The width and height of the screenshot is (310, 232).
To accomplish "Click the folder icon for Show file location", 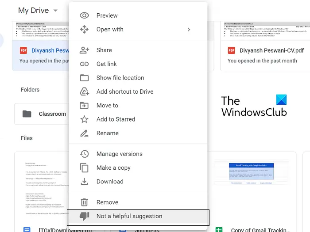I will [84, 78].
